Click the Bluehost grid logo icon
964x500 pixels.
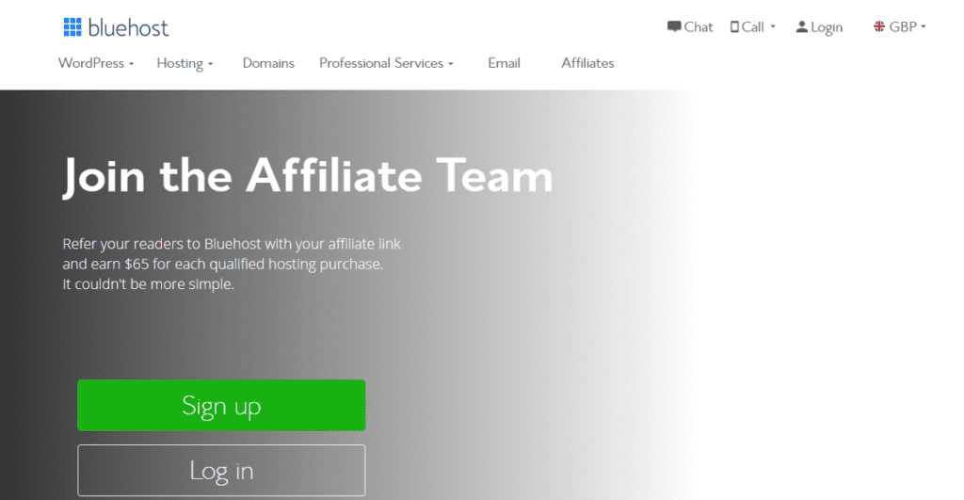coord(72,27)
